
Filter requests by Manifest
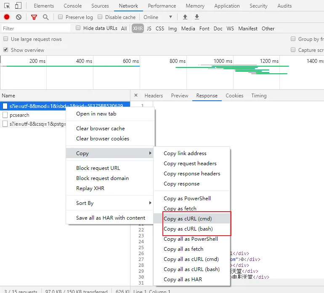point(248,29)
